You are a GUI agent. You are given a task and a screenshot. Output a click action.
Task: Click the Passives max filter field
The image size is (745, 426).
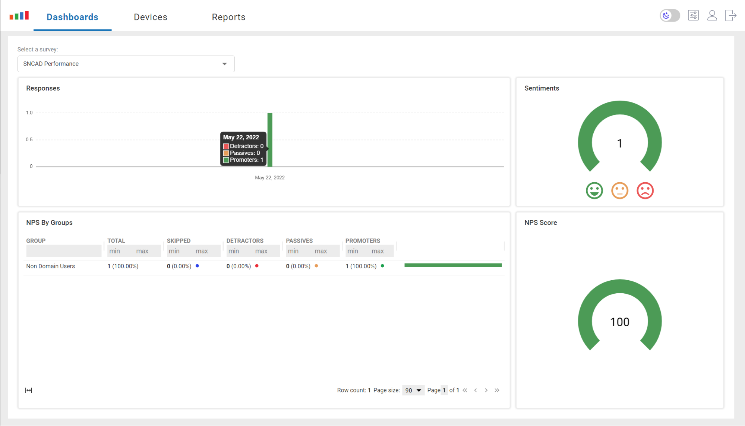point(326,251)
